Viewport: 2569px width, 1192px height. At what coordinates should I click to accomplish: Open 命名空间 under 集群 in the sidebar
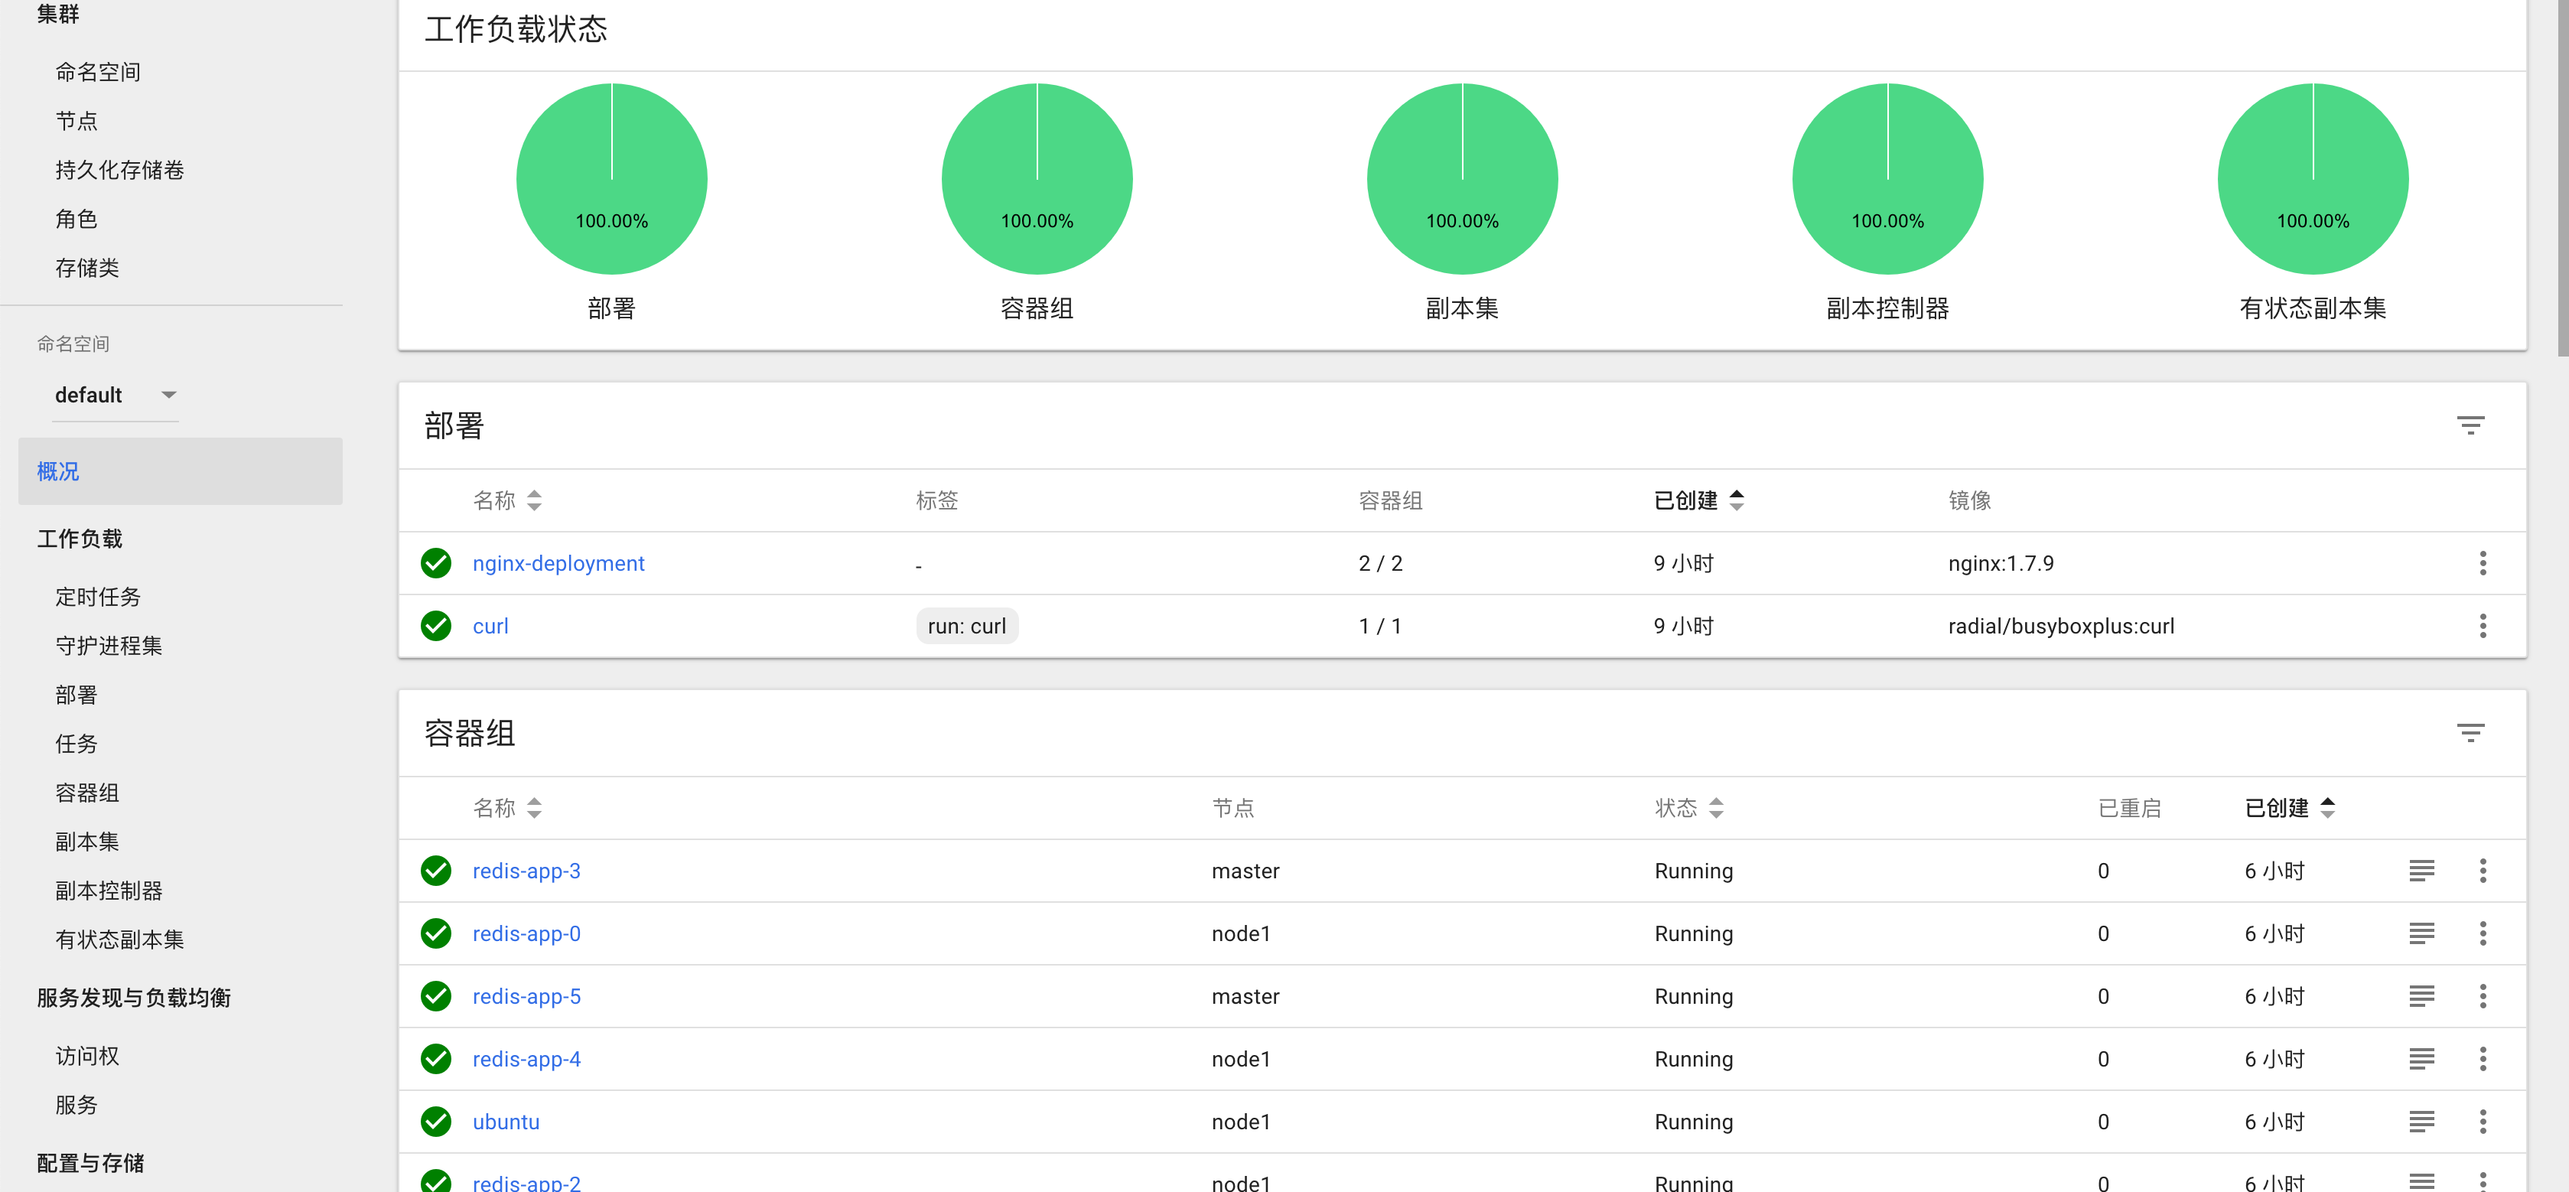point(98,72)
